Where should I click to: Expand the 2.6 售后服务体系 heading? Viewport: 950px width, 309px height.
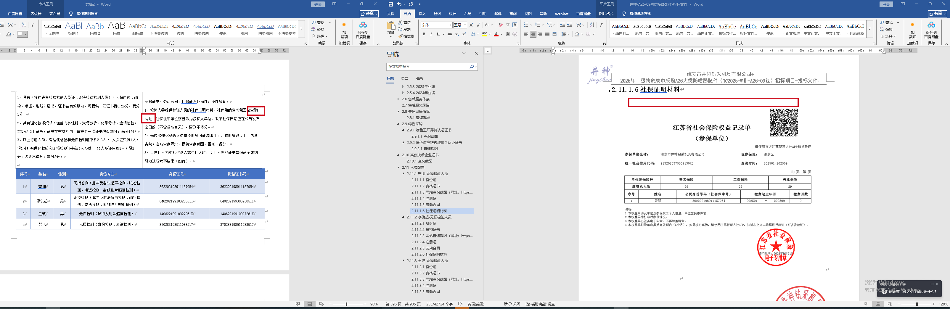398,99
